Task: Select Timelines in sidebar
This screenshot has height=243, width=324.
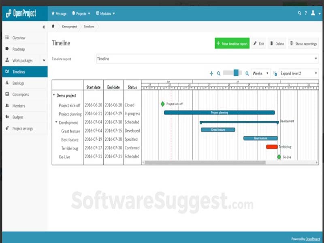Action: (25, 72)
